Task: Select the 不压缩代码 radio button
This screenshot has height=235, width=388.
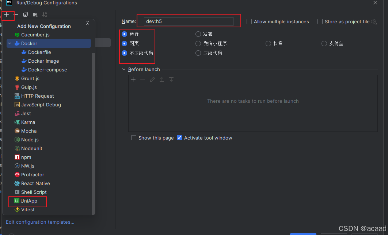Action: coord(125,53)
